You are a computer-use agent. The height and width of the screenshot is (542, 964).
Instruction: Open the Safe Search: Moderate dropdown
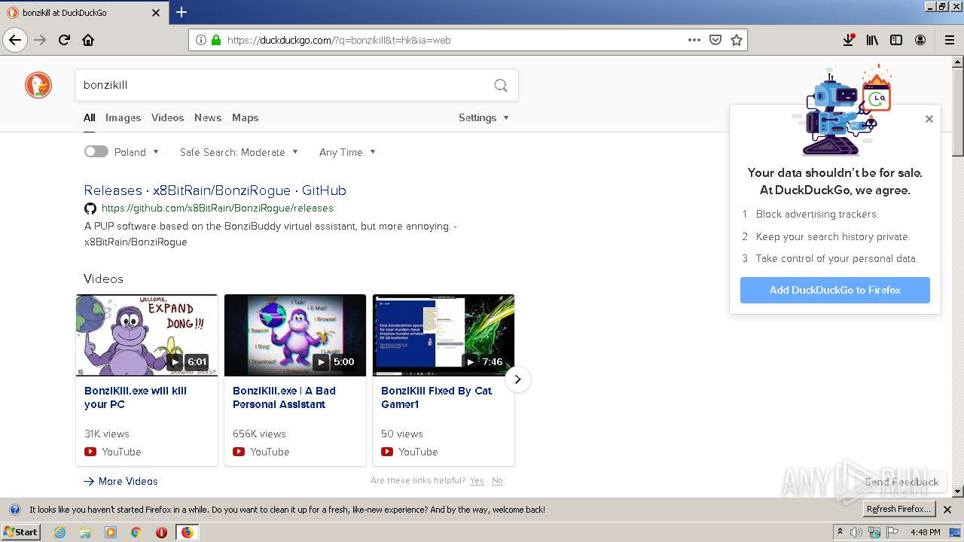point(239,152)
